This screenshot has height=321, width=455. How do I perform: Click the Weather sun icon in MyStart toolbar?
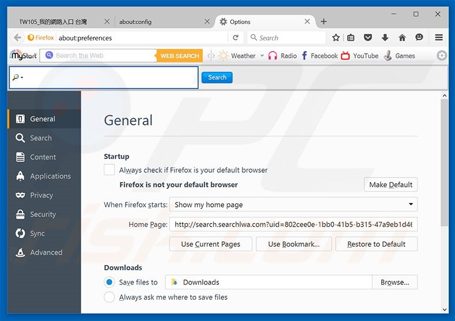(223, 56)
